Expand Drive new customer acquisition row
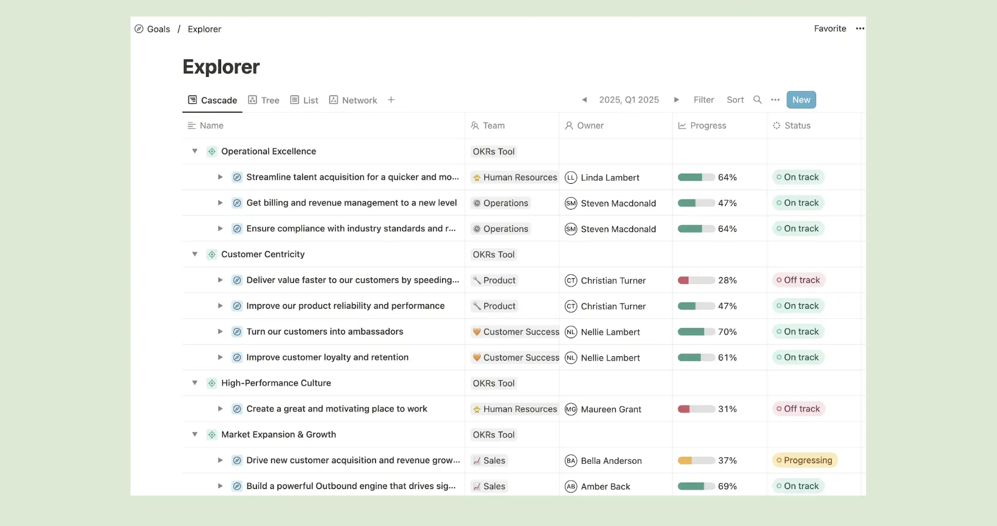This screenshot has height=526, width=997. point(220,460)
